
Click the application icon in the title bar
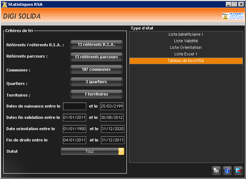coord(4,4)
